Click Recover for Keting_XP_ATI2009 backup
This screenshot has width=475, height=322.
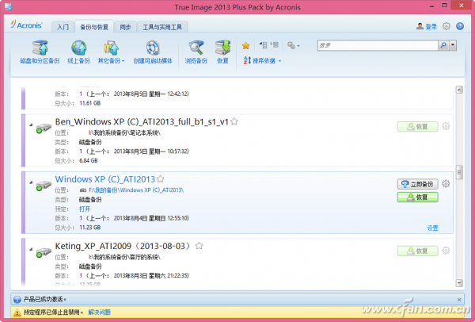(x=417, y=251)
